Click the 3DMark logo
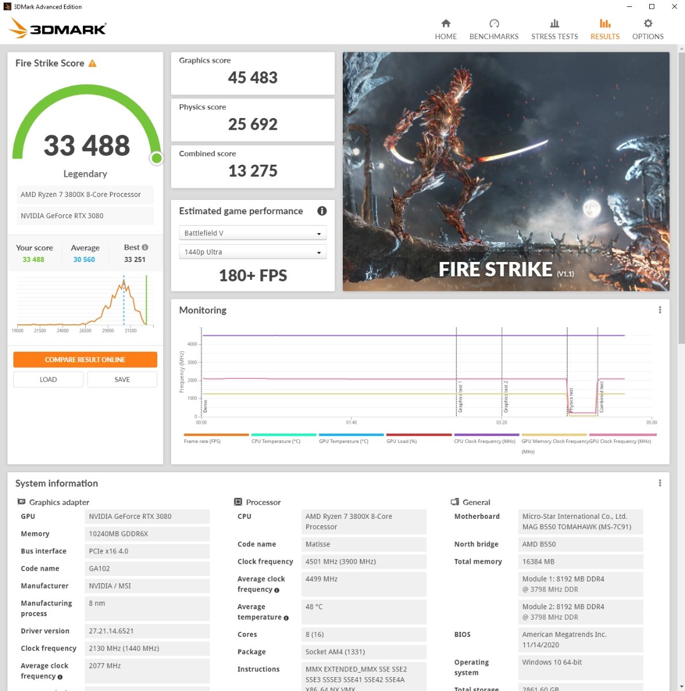 [x=58, y=28]
